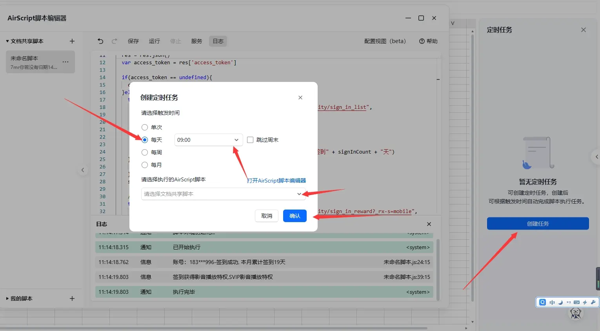
Task: Collapse the 文档共享脚本 tree section
Action: (x=7, y=41)
